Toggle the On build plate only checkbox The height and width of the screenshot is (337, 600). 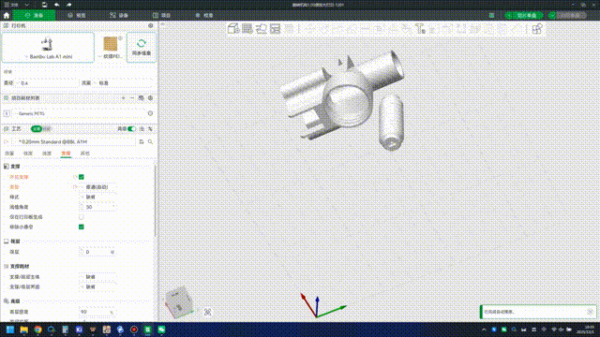[82, 216]
